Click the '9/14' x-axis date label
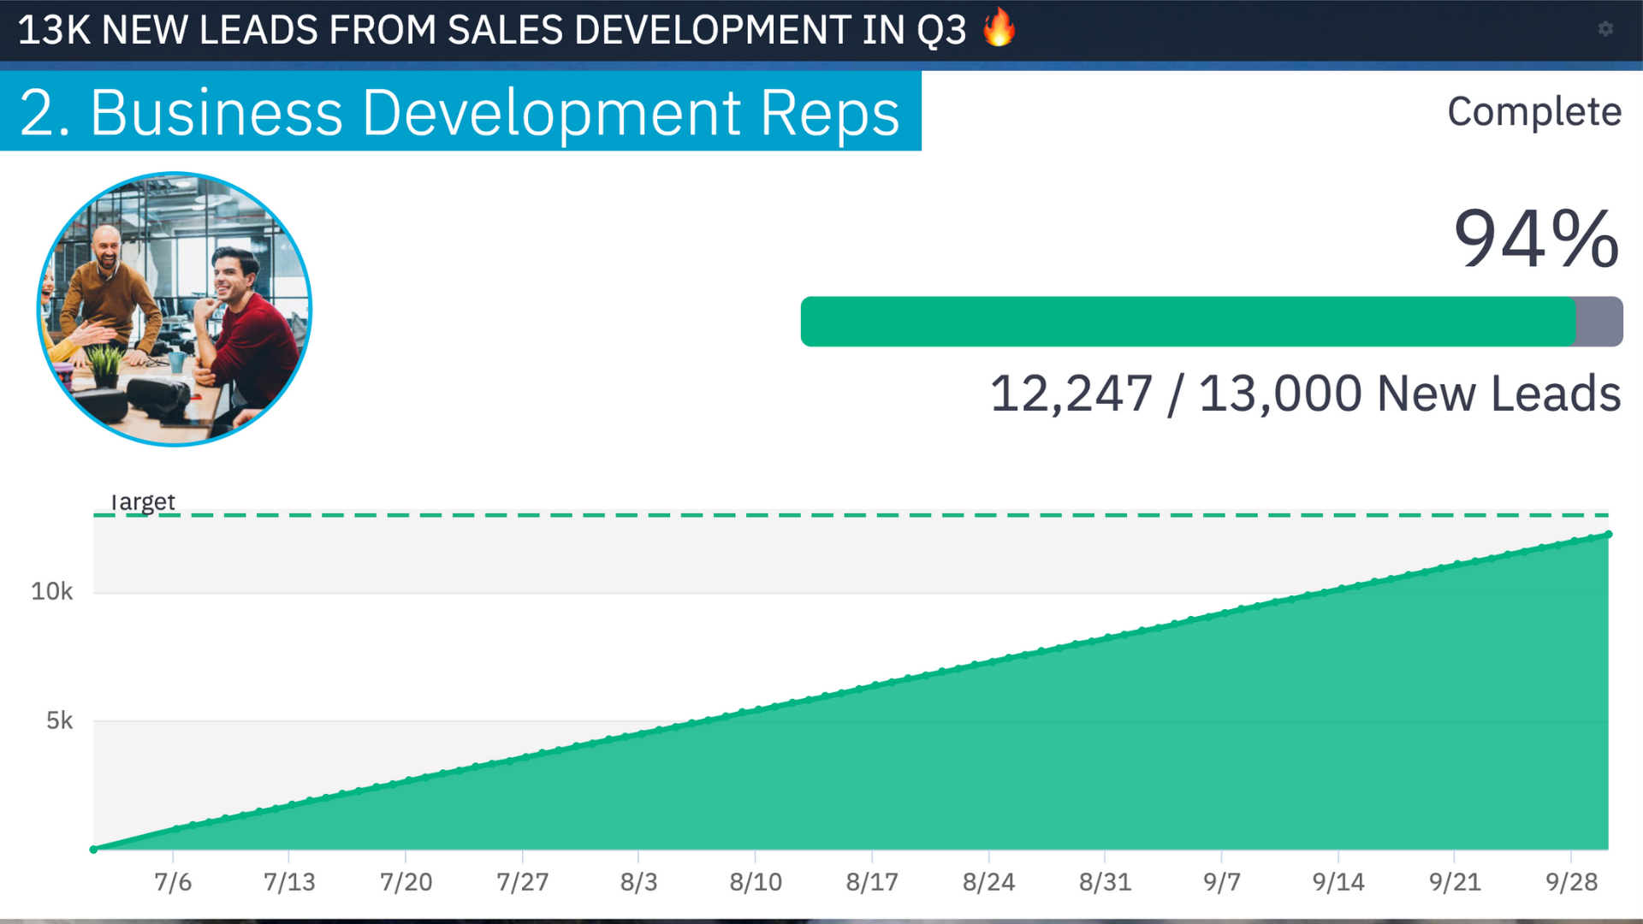1643x924 pixels. click(1338, 882)
